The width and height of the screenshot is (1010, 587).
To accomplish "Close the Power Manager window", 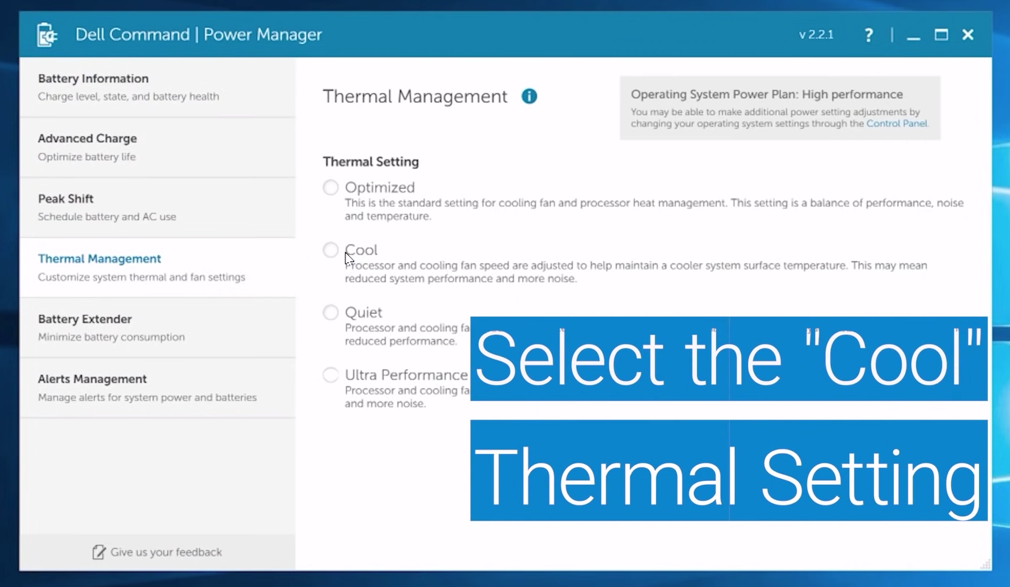I will (x=968, y=35).
